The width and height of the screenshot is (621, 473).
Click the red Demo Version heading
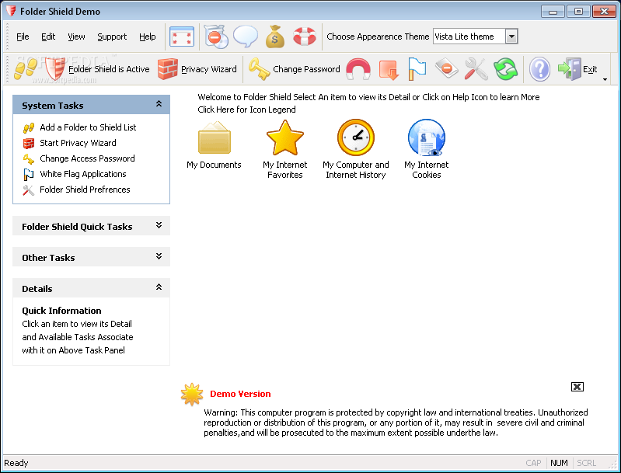tap(240, 394)
